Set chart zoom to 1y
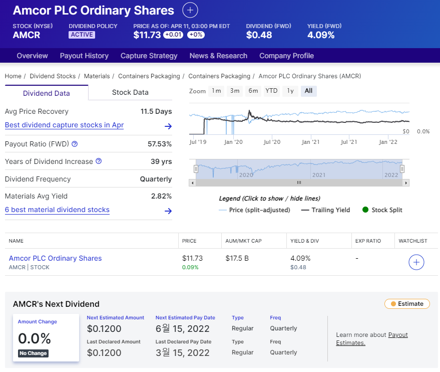Screen dimensions: 440x372 click(290, 91)
